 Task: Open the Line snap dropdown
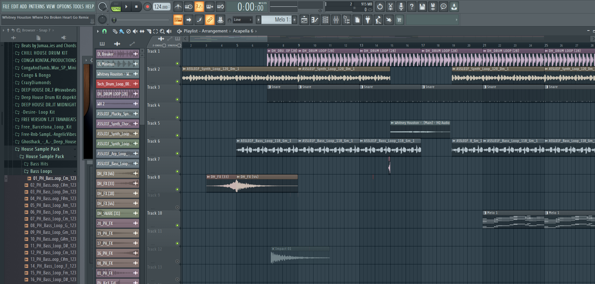tap(243, 20)
